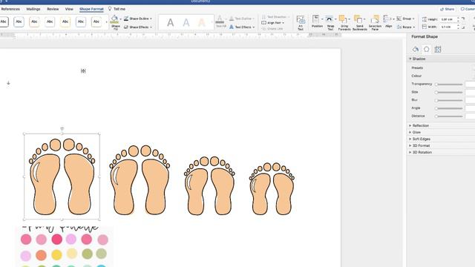Screen dimensions: 475x267
Task: Click the shadow Distance slider
Action: point(449,116)
